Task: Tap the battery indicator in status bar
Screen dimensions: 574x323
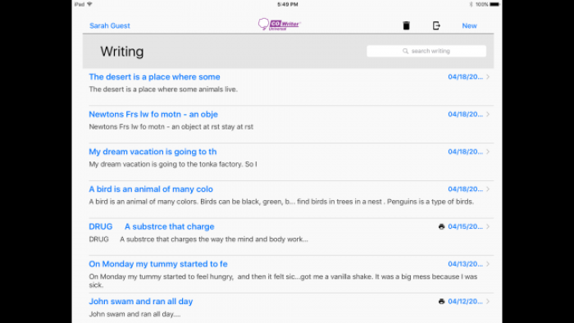Action: 494,4
